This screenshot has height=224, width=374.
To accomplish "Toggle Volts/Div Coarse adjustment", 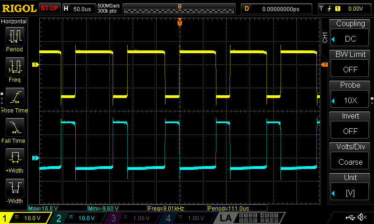I will [x=350, y=156].
